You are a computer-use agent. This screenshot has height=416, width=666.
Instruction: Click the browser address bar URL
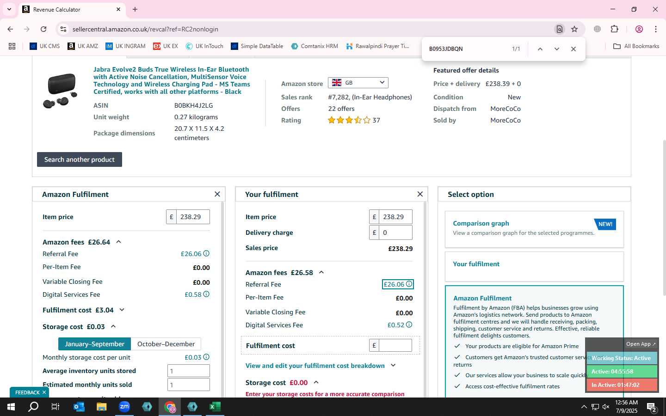145,29
